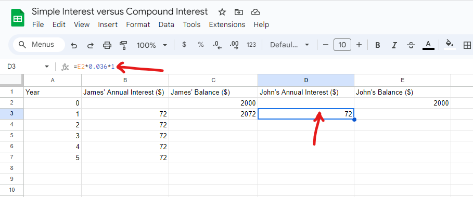The width and height of the screenshot is (473, 197).
Task: Search the Menus box
Action: click(x=39, y=45)
